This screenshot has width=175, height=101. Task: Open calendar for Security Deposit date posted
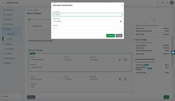coord(120,60)
